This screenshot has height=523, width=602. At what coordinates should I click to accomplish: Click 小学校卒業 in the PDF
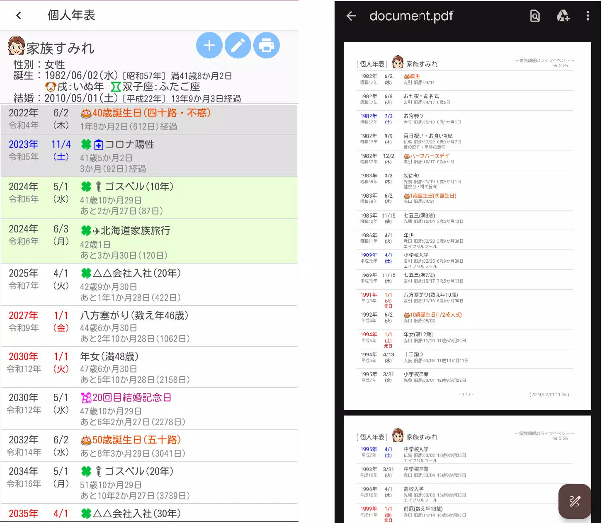416,374
